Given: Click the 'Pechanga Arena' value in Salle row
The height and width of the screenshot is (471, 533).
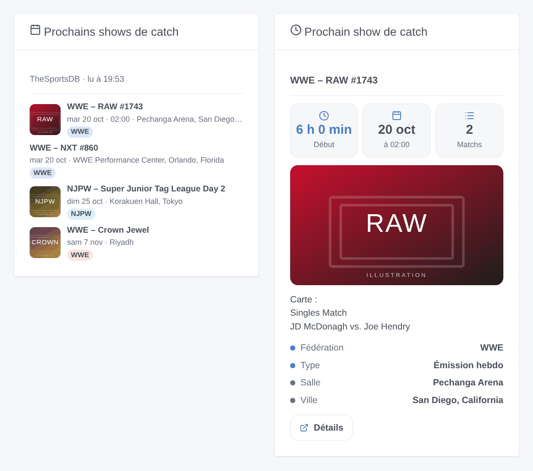Looking at the screenshot, I should (x=468, y=382).
